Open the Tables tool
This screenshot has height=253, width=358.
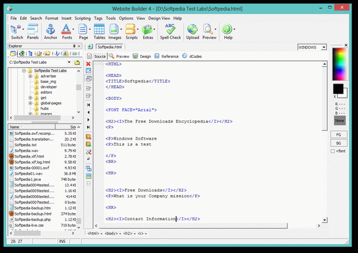(x=99, y=31)
